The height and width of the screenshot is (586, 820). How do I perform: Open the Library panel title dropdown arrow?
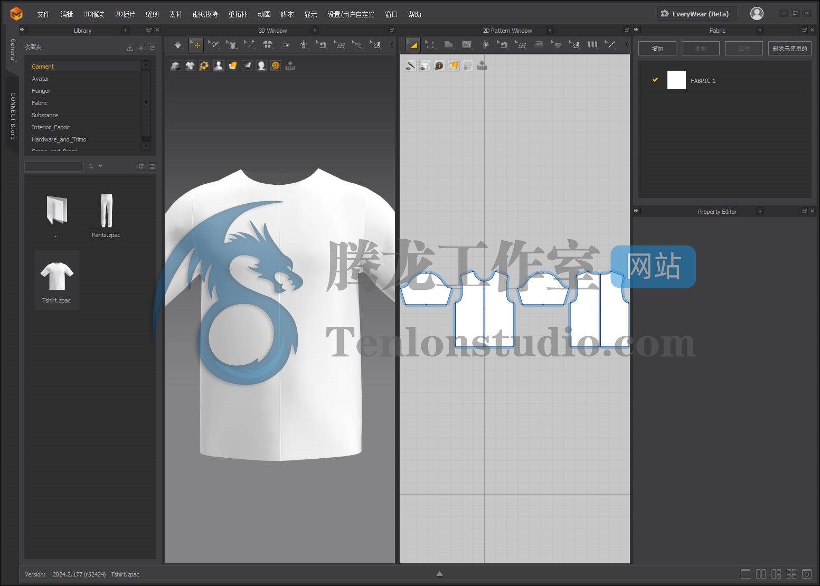125,31
